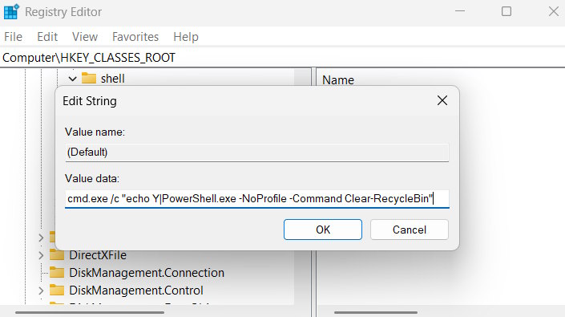Open the File menu

click(14, 37)
